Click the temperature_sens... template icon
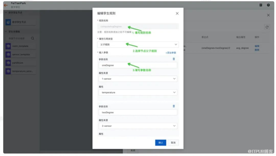Image resolution: width=276 pixels, height=156 pixels. pos(8,71)
